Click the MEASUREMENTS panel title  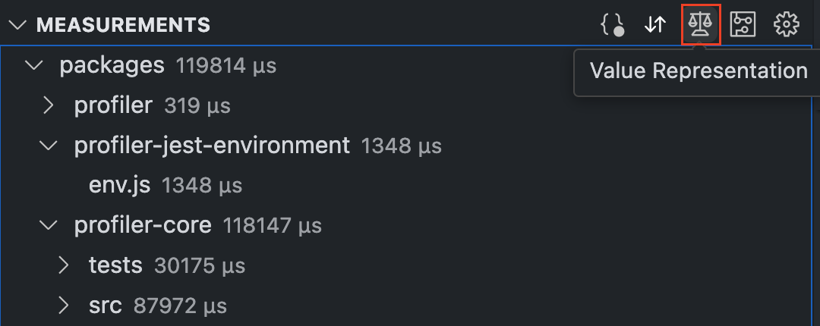tap(123, 25)
